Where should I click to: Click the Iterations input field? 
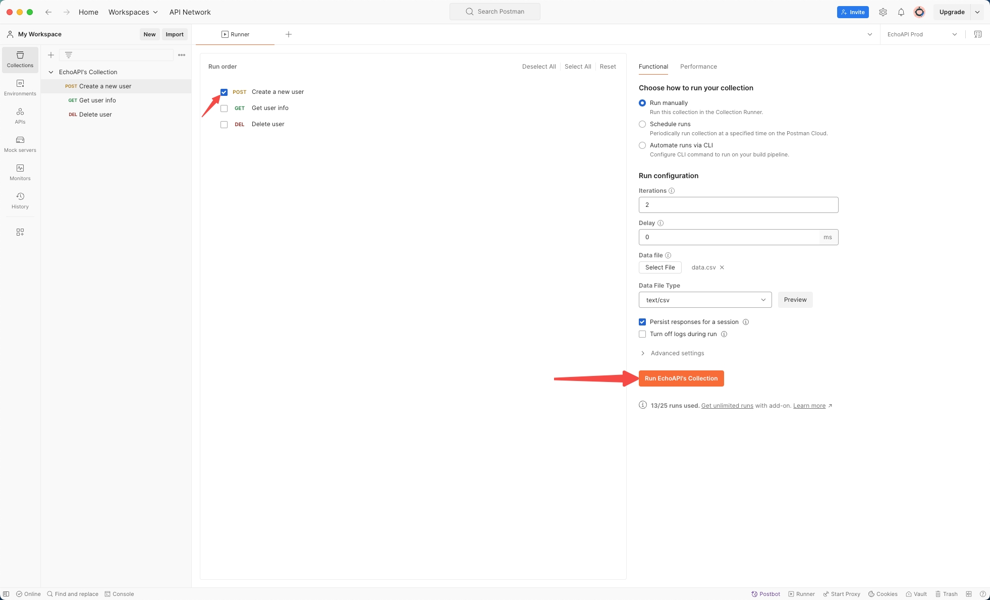point(738,204)
